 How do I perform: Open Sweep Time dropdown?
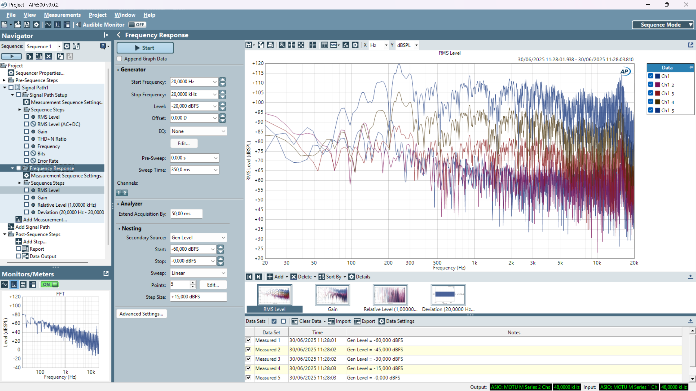click(x=216, y=170)
